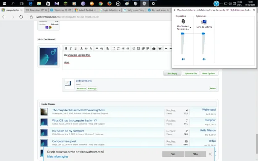Image resolution: width=258 pixels, height=161 pixels.
Task: Toggle bold formatting in reply editor
Action: tap(66, 49)
